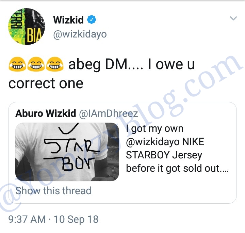Select the tweet text 'abeg DM.... I owe u'

tap(131, 64)
